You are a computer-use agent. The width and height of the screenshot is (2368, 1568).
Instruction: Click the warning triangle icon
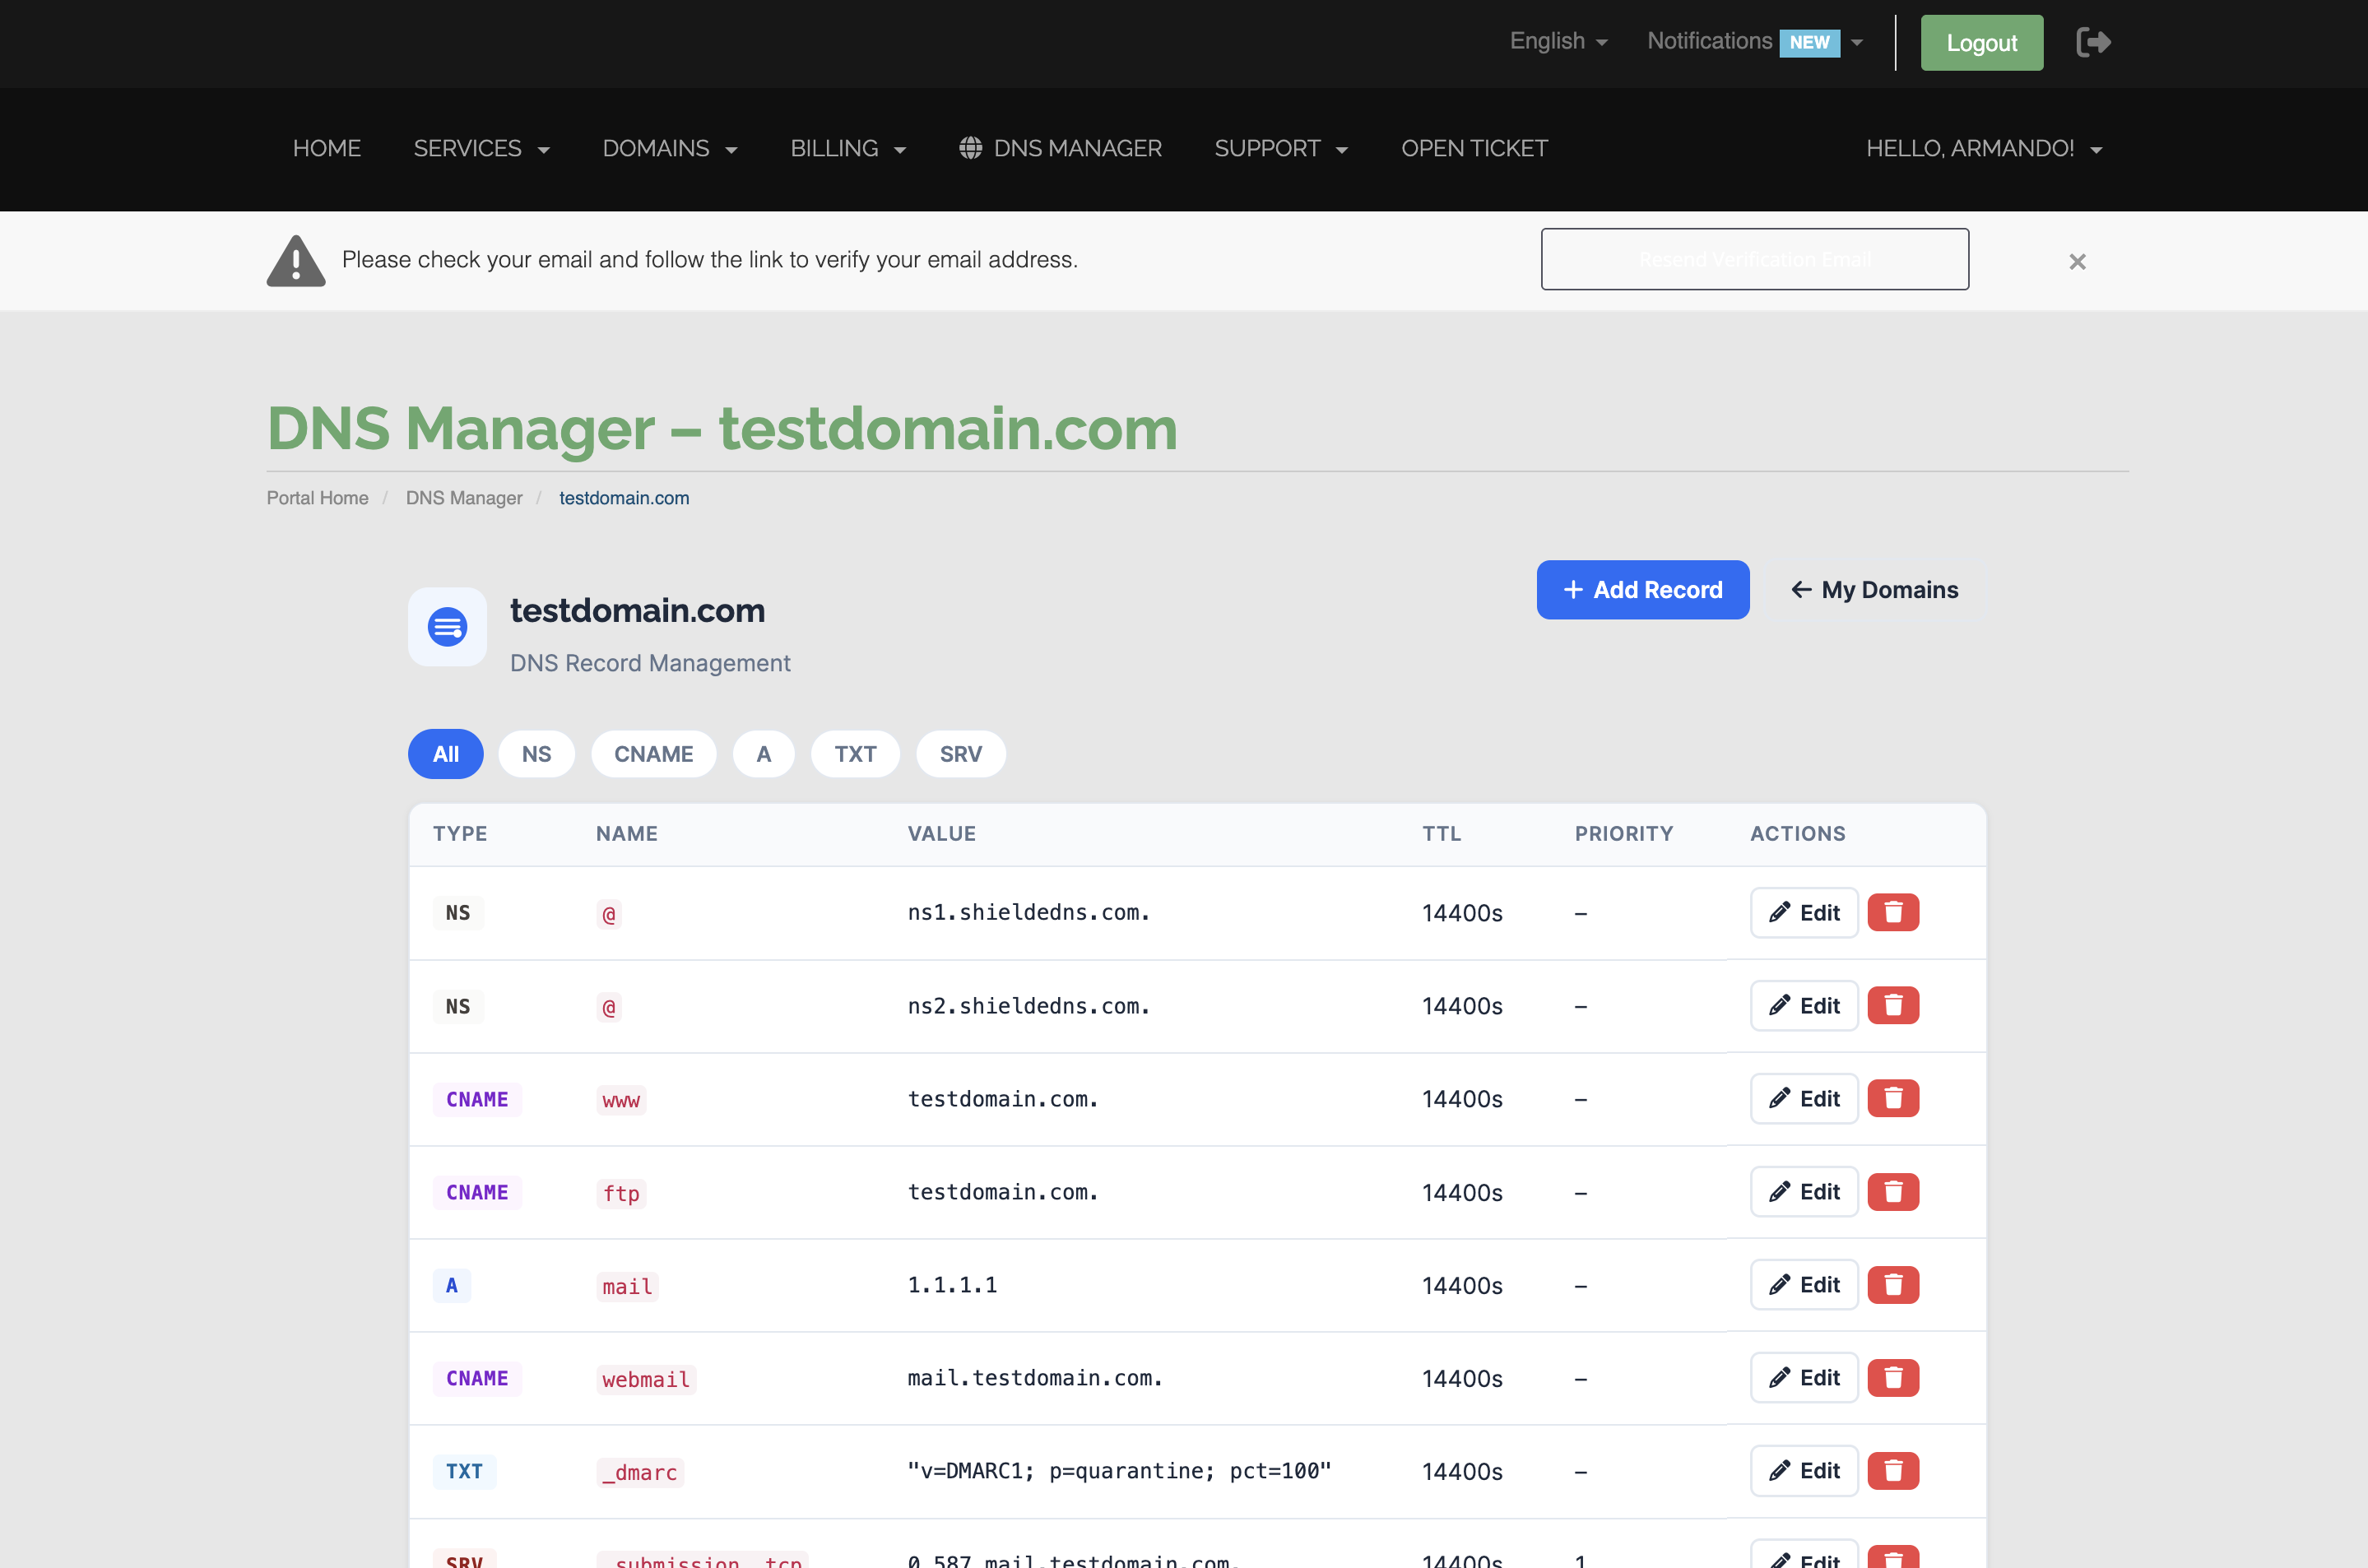pos(296,261)
